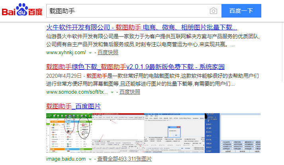Click the image.baidu.com green URL
The image size is (284, 165).
click(x=66, y=159)
